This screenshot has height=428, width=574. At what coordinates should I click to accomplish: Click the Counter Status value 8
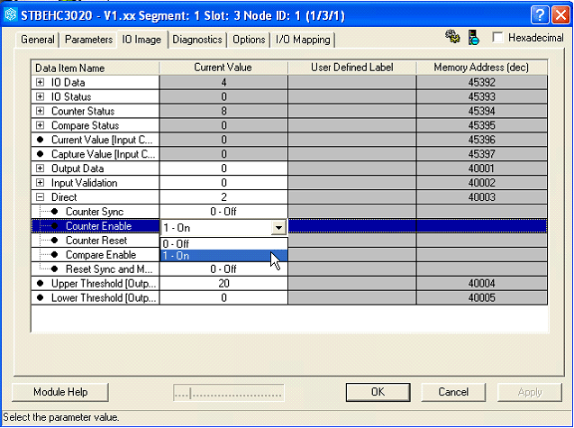223,111
